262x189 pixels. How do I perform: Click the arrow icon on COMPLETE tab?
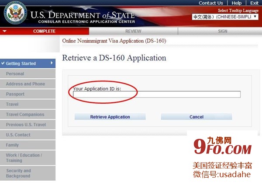coord(5,31)
